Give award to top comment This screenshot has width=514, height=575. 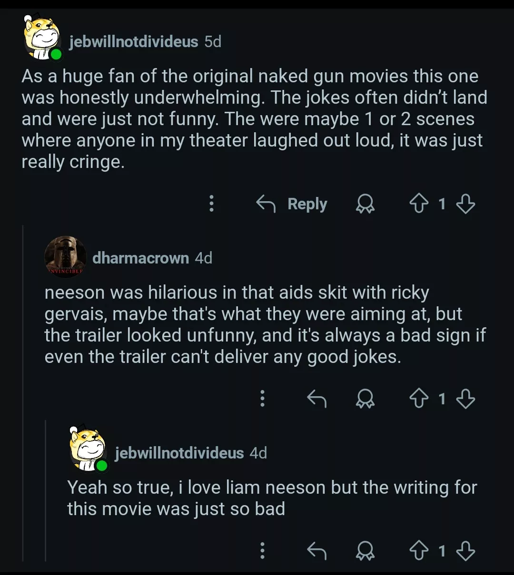(365, 204)
